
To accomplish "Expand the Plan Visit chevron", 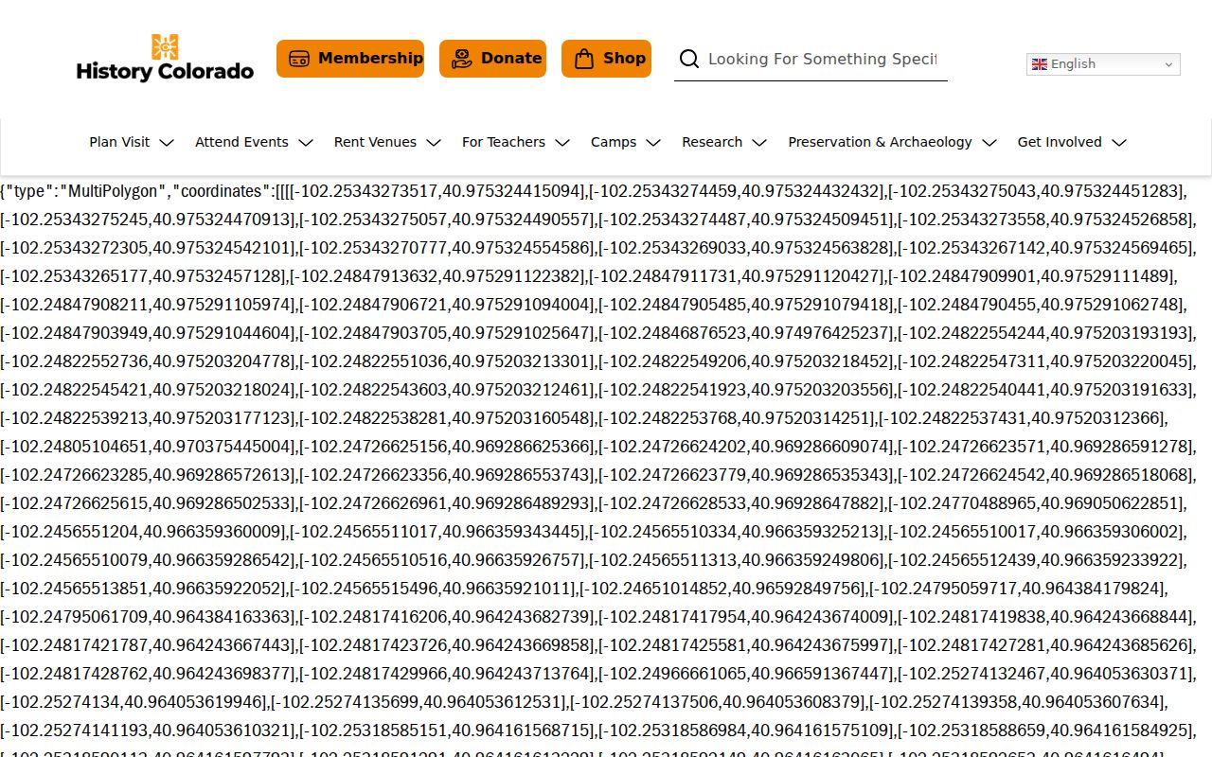I will coord(167,143).
